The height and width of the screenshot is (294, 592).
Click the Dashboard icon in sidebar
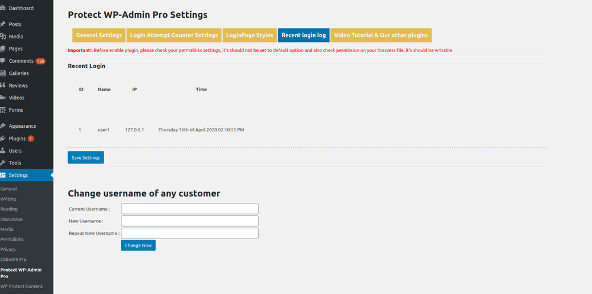2,8
